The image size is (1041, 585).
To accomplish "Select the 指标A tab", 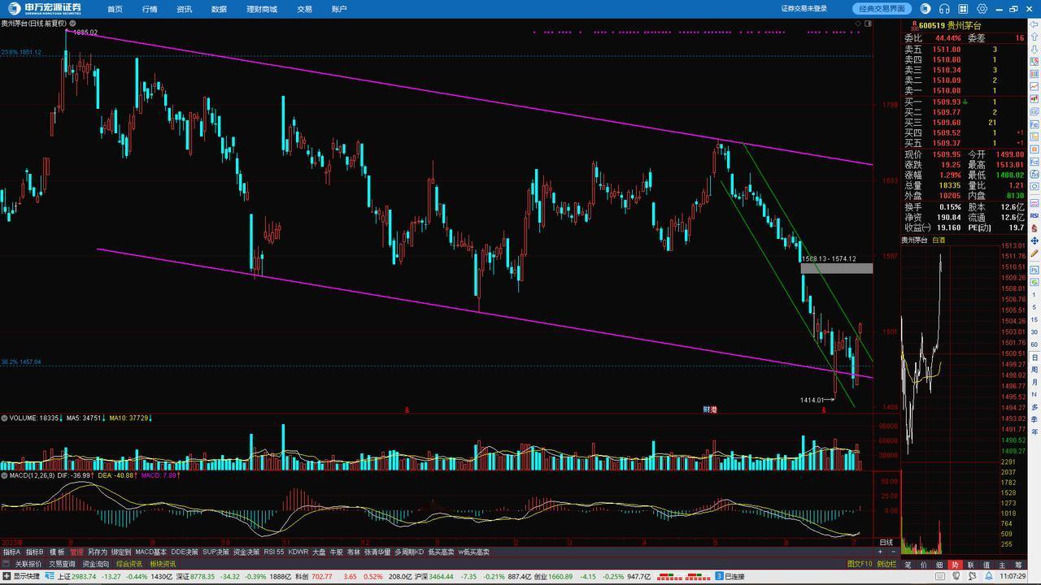I will click(11, 552).
